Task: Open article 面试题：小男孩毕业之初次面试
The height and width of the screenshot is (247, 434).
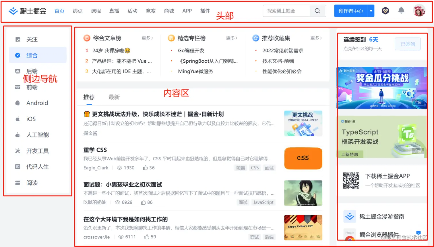Action: click(x=123, y=185)
